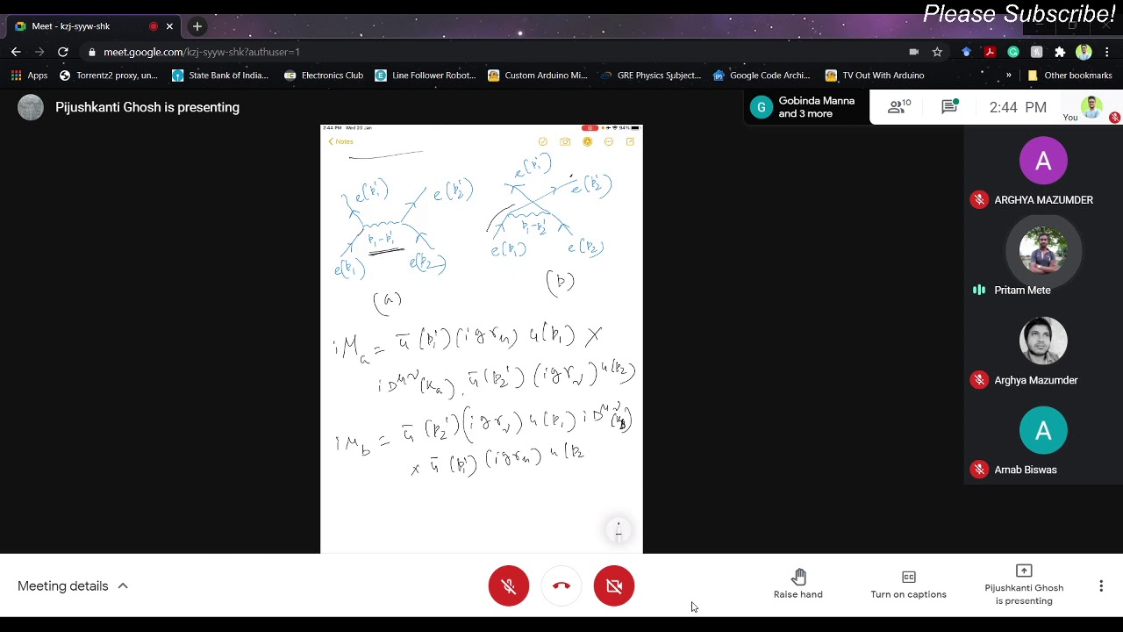Open the Line Follower Robot bookmark
The width and height of the screenshot is (1123, 632).
click(425, 75)
